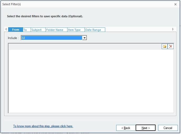The image size is (181, 134).
Task: Proceed with the Next button
Action: (x=146, y=128)
